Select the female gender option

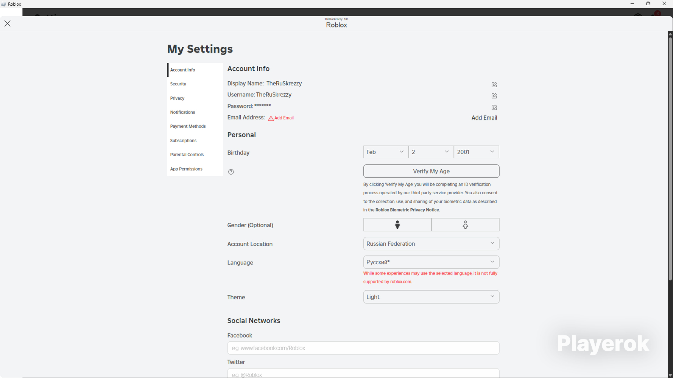465,225
